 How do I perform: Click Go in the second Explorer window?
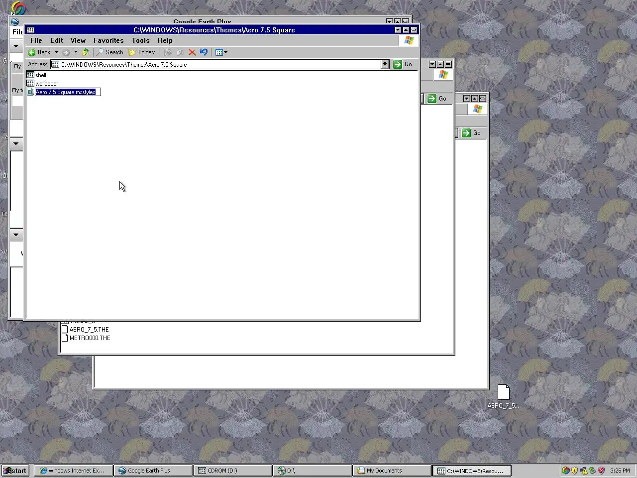pyautogui.click(x=437, y=99)
